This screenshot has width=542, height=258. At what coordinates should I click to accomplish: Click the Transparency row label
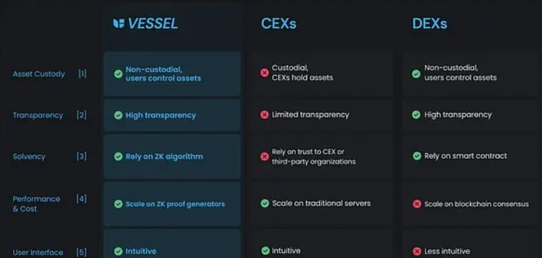[38, 115]
